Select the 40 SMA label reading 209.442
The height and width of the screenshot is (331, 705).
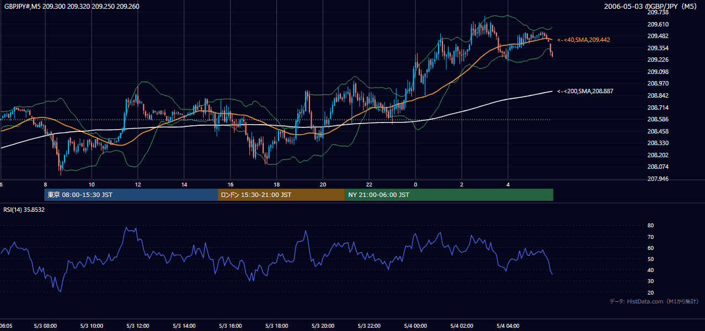tap(584, 40)
